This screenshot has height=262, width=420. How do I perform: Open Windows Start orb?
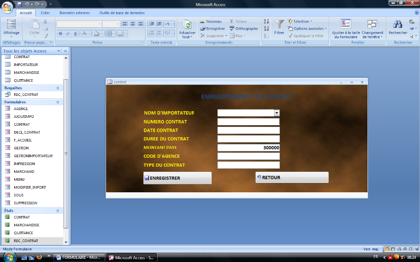click(9, 258)
